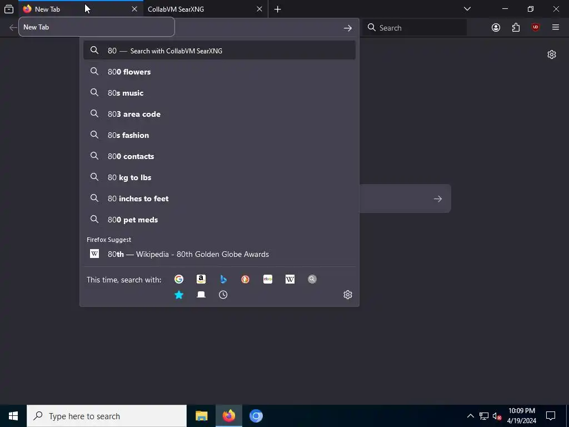Submit the New Tab page search arrow

click(x=438, y=198)
